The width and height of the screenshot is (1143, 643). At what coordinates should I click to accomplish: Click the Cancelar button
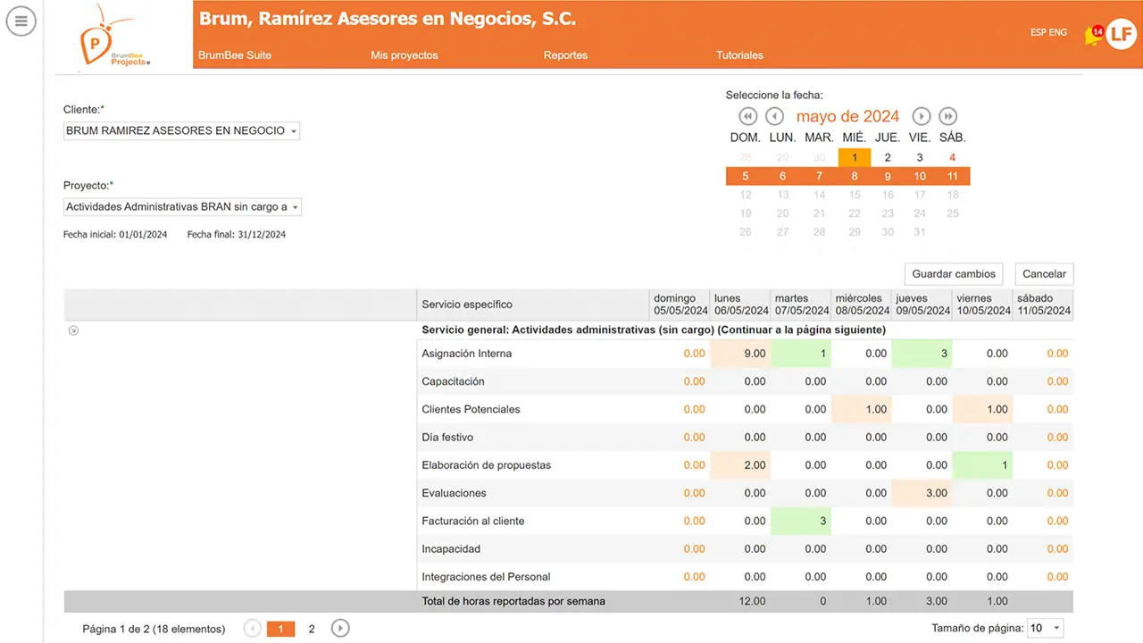tap(1044, 274)
